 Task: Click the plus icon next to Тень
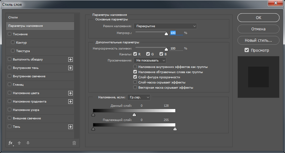coord(71,127)
